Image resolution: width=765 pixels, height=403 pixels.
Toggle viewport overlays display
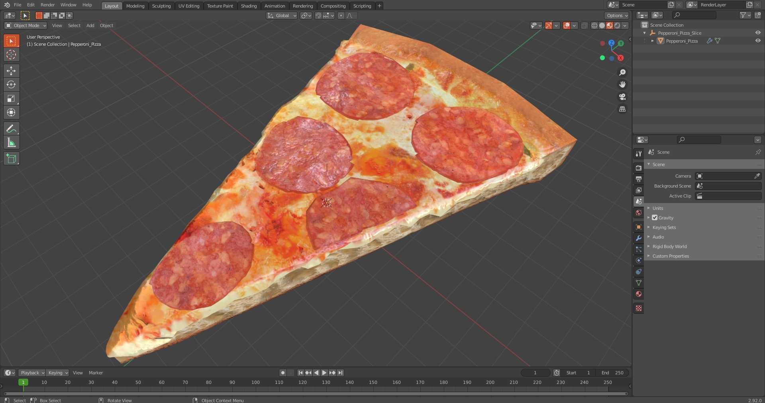pyautogui.click(x=567, y=25)
